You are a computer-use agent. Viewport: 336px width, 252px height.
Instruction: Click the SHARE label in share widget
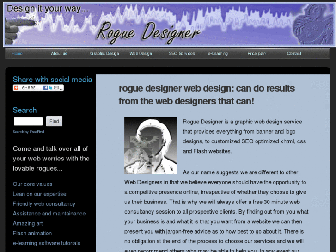(x=29, y=88)
